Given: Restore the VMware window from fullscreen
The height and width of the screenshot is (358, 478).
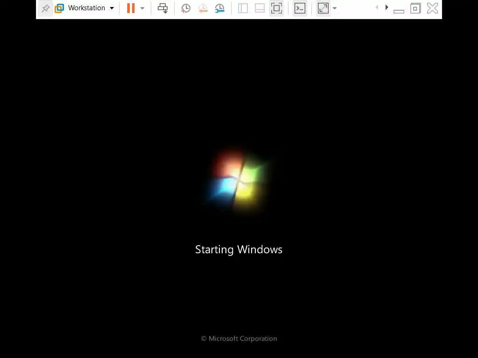Looking at the screenshot, I should [415, 8].
